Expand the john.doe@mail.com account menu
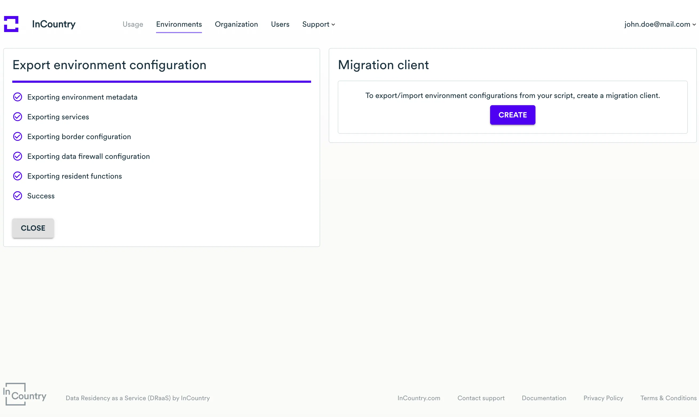Image resolution: width=699 pixels, height=417 pixels. click(x=660, y=25)
